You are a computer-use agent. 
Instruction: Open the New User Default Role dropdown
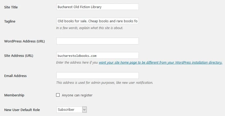[x=71, y=109]
